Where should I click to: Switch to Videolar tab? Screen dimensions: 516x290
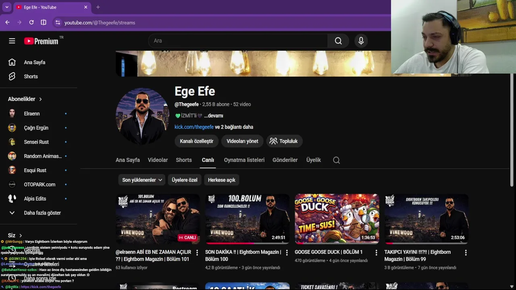click(158, 160)
